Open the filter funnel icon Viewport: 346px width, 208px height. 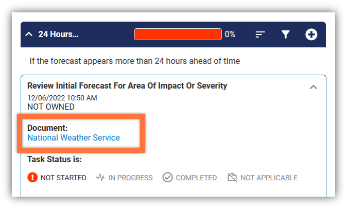[285, 34]
